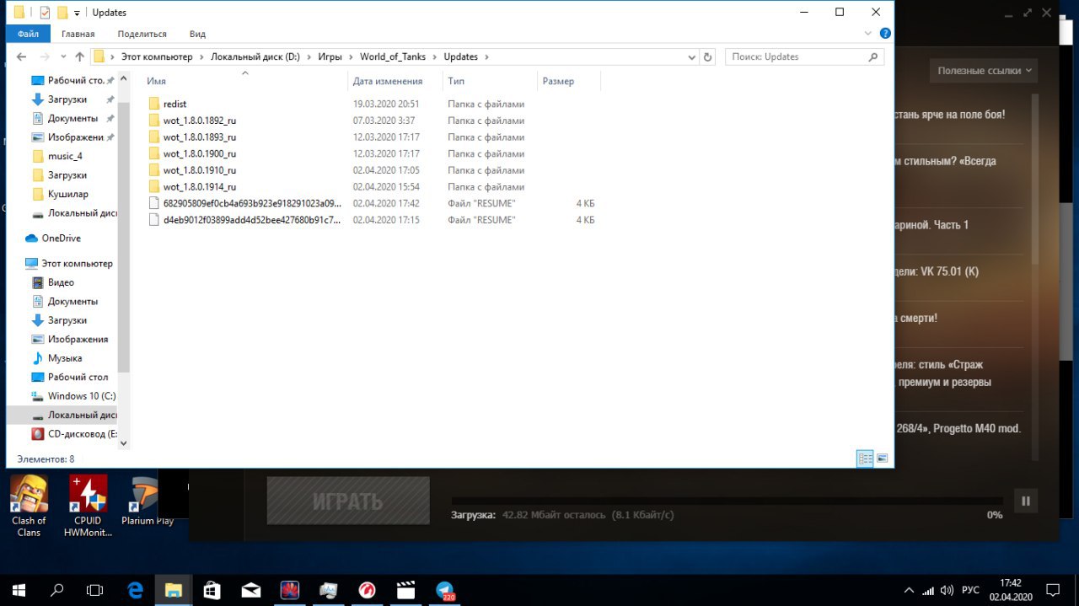The height and width of the screenshot is (606, 1079).
Task: Open Полезные ссылки dropdown in launcher
Action: click(x=985, y=71)
